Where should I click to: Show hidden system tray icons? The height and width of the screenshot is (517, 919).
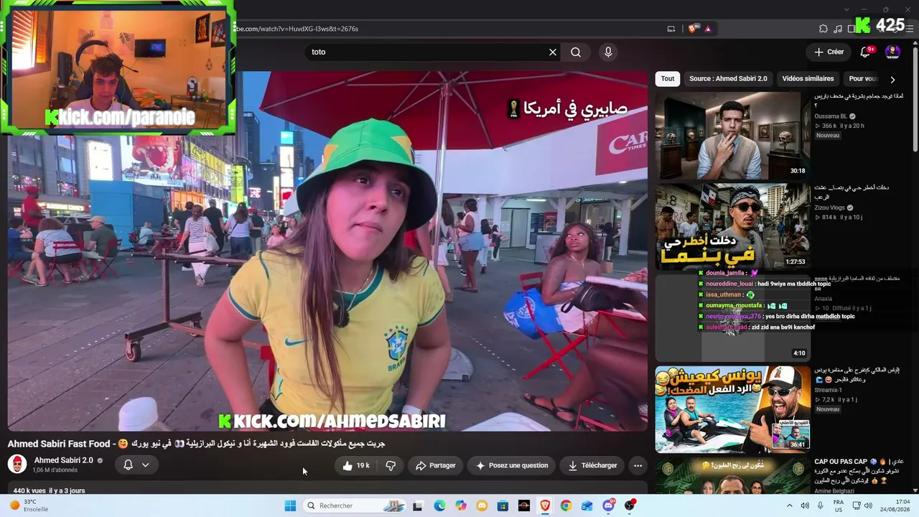click(790, 506)
